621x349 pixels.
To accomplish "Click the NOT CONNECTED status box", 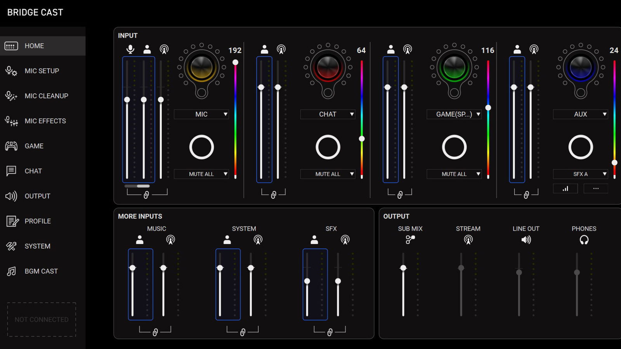I will [x=42, y=320].
